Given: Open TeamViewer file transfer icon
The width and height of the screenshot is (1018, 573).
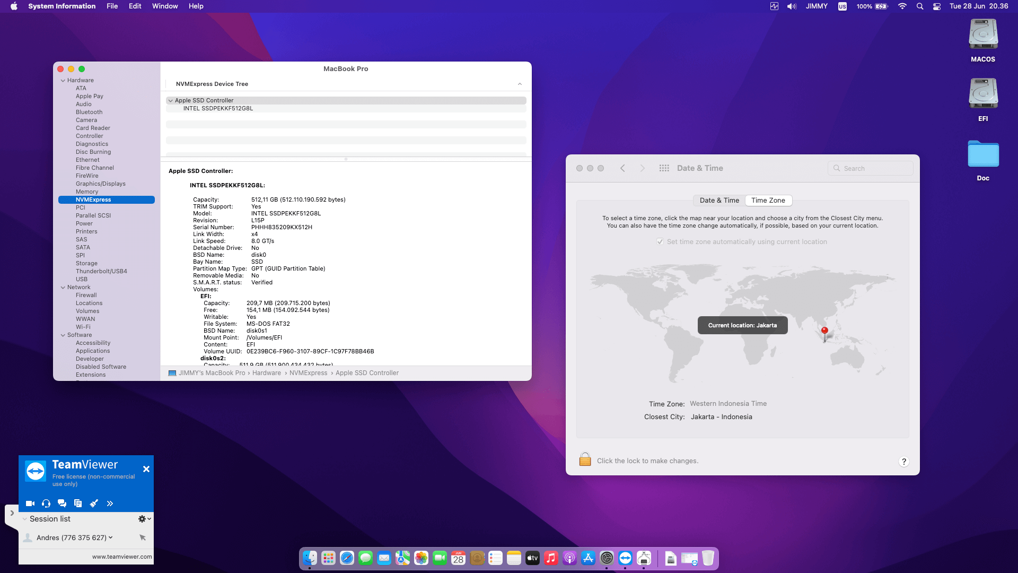Looking at the screenshot, I should click(x=78, y=503).
